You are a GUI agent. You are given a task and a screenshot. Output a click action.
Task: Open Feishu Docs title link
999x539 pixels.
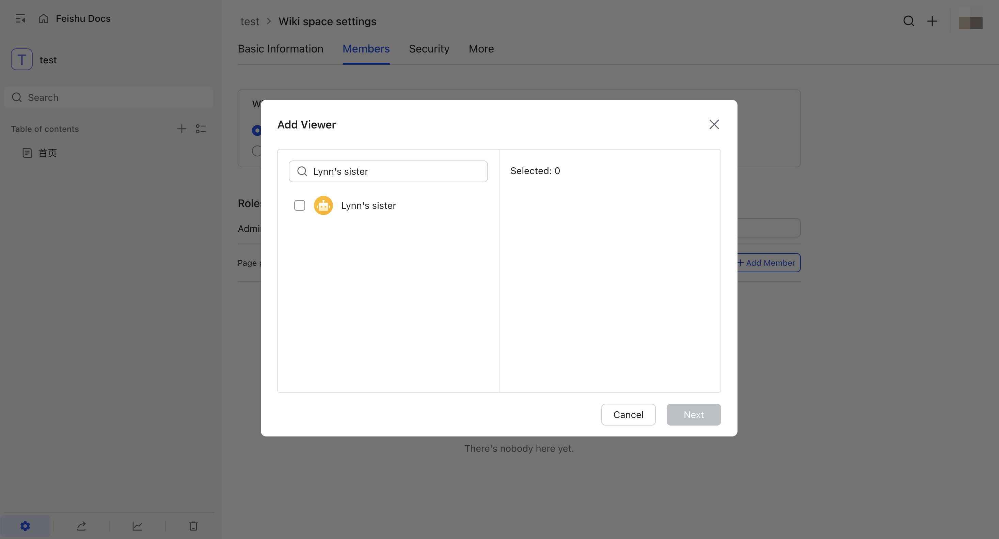pos(83,18)
